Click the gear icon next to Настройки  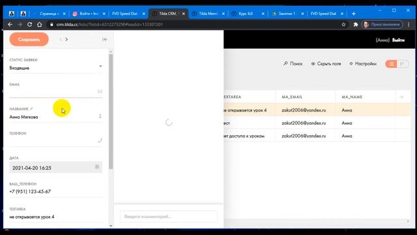(x=351, y=64)
